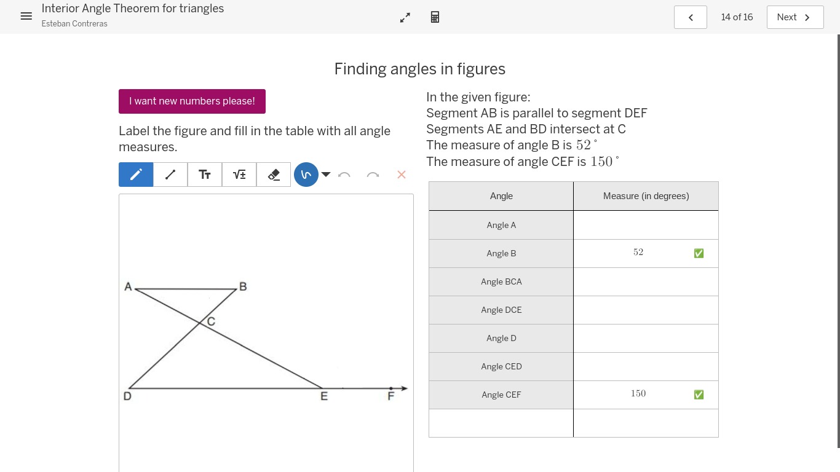Select the line segment tool
Screen dimensions: 840x472
[170, 175]
